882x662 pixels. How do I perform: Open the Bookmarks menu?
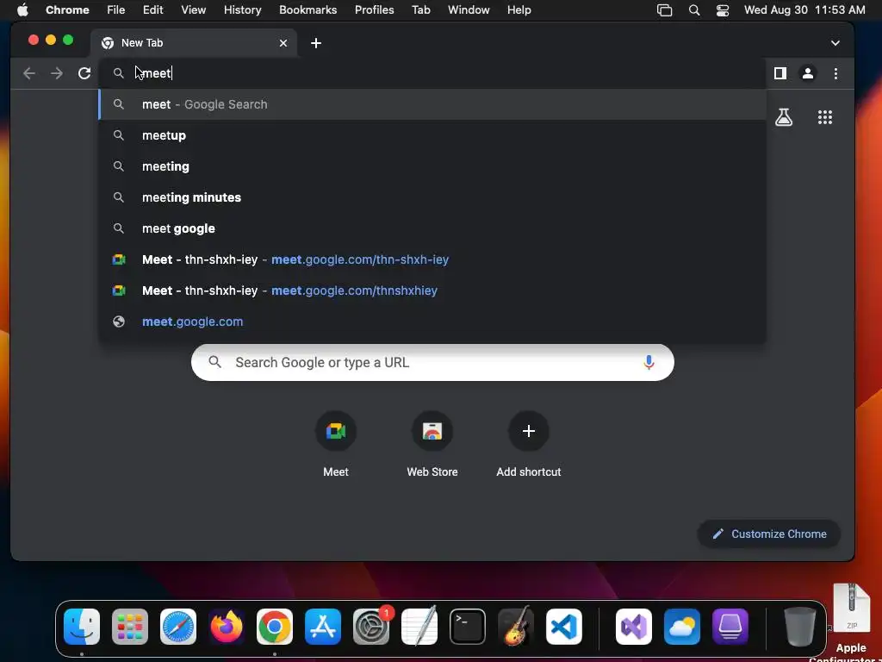(308, 10)
